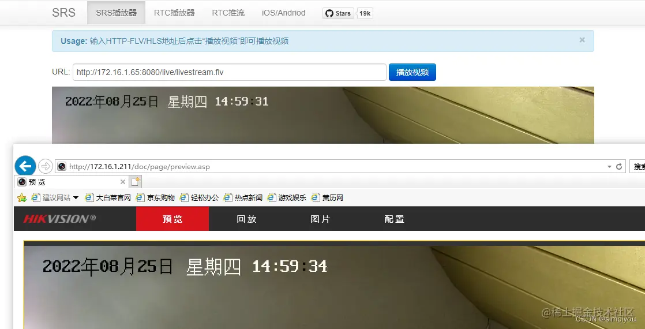
Task: Go back in the IE browser
Action: (x=25, y=166)
